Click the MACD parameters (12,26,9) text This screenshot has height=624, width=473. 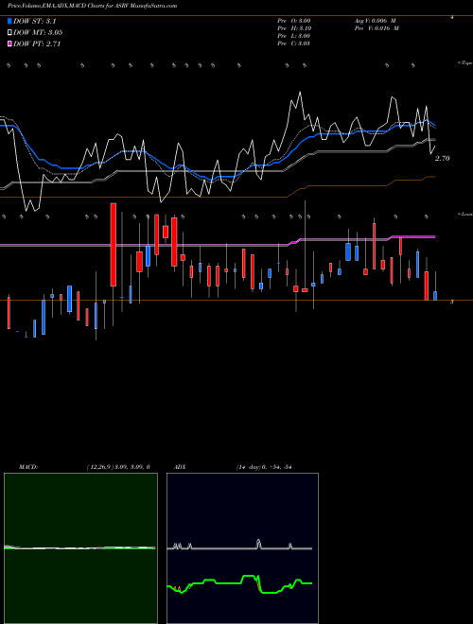tap(118, 467)
